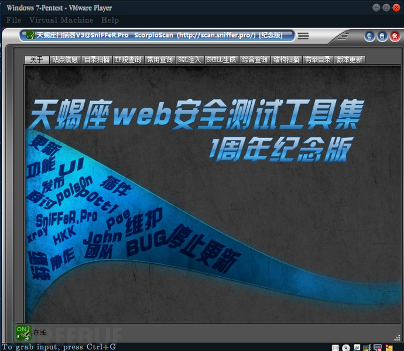
Task: Click VMware display device icon with red X
Action: point(378,347)
